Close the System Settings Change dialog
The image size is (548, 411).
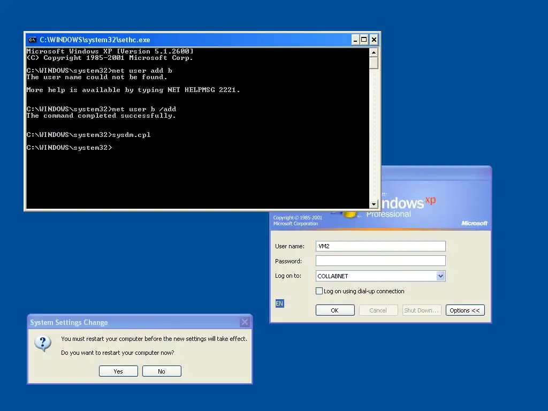[x=245, y=322]
